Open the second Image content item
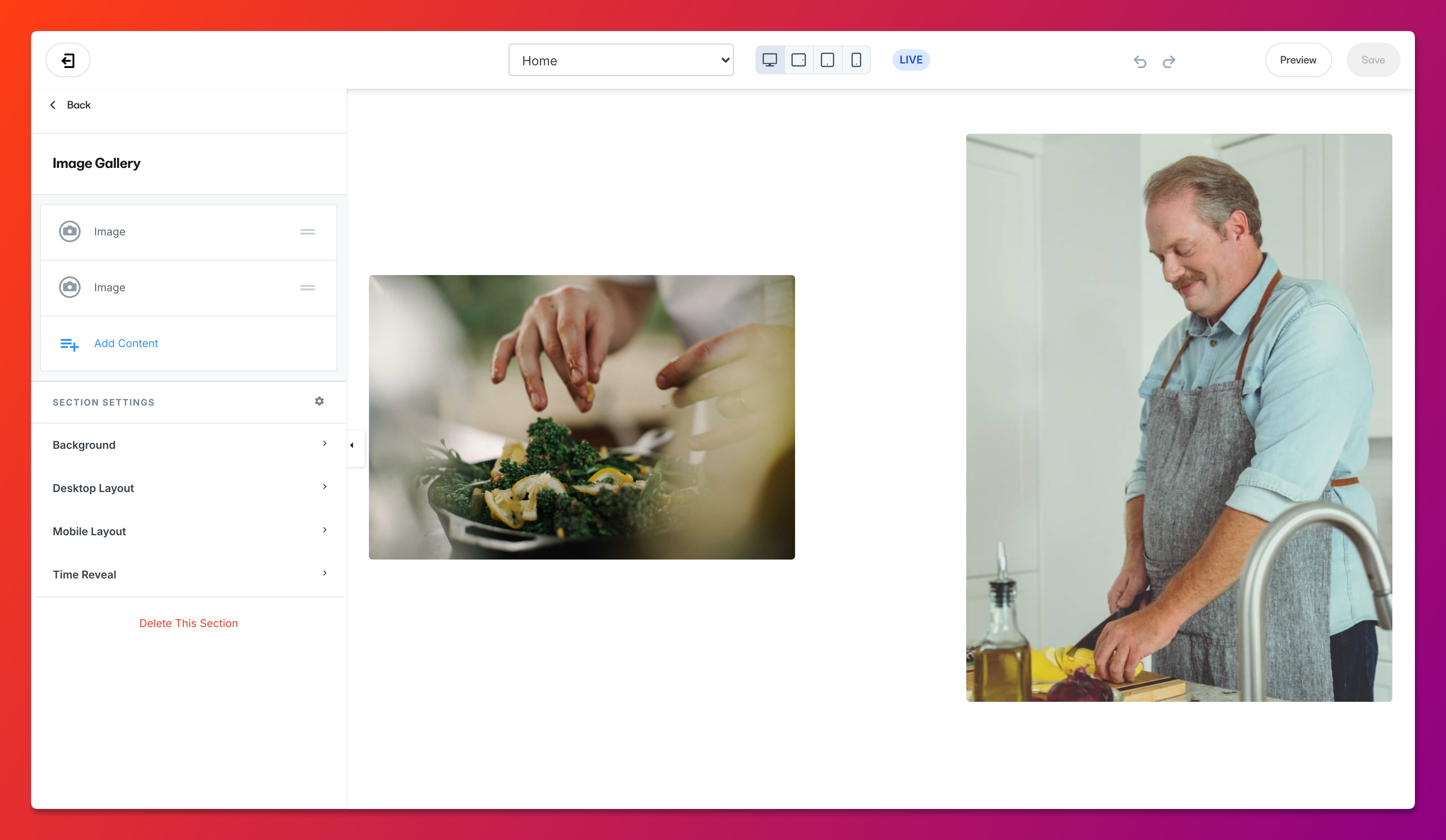Image resolution: width=1446 pixels, height=840 pixels. pyautogui.click(x=189, y=288)
